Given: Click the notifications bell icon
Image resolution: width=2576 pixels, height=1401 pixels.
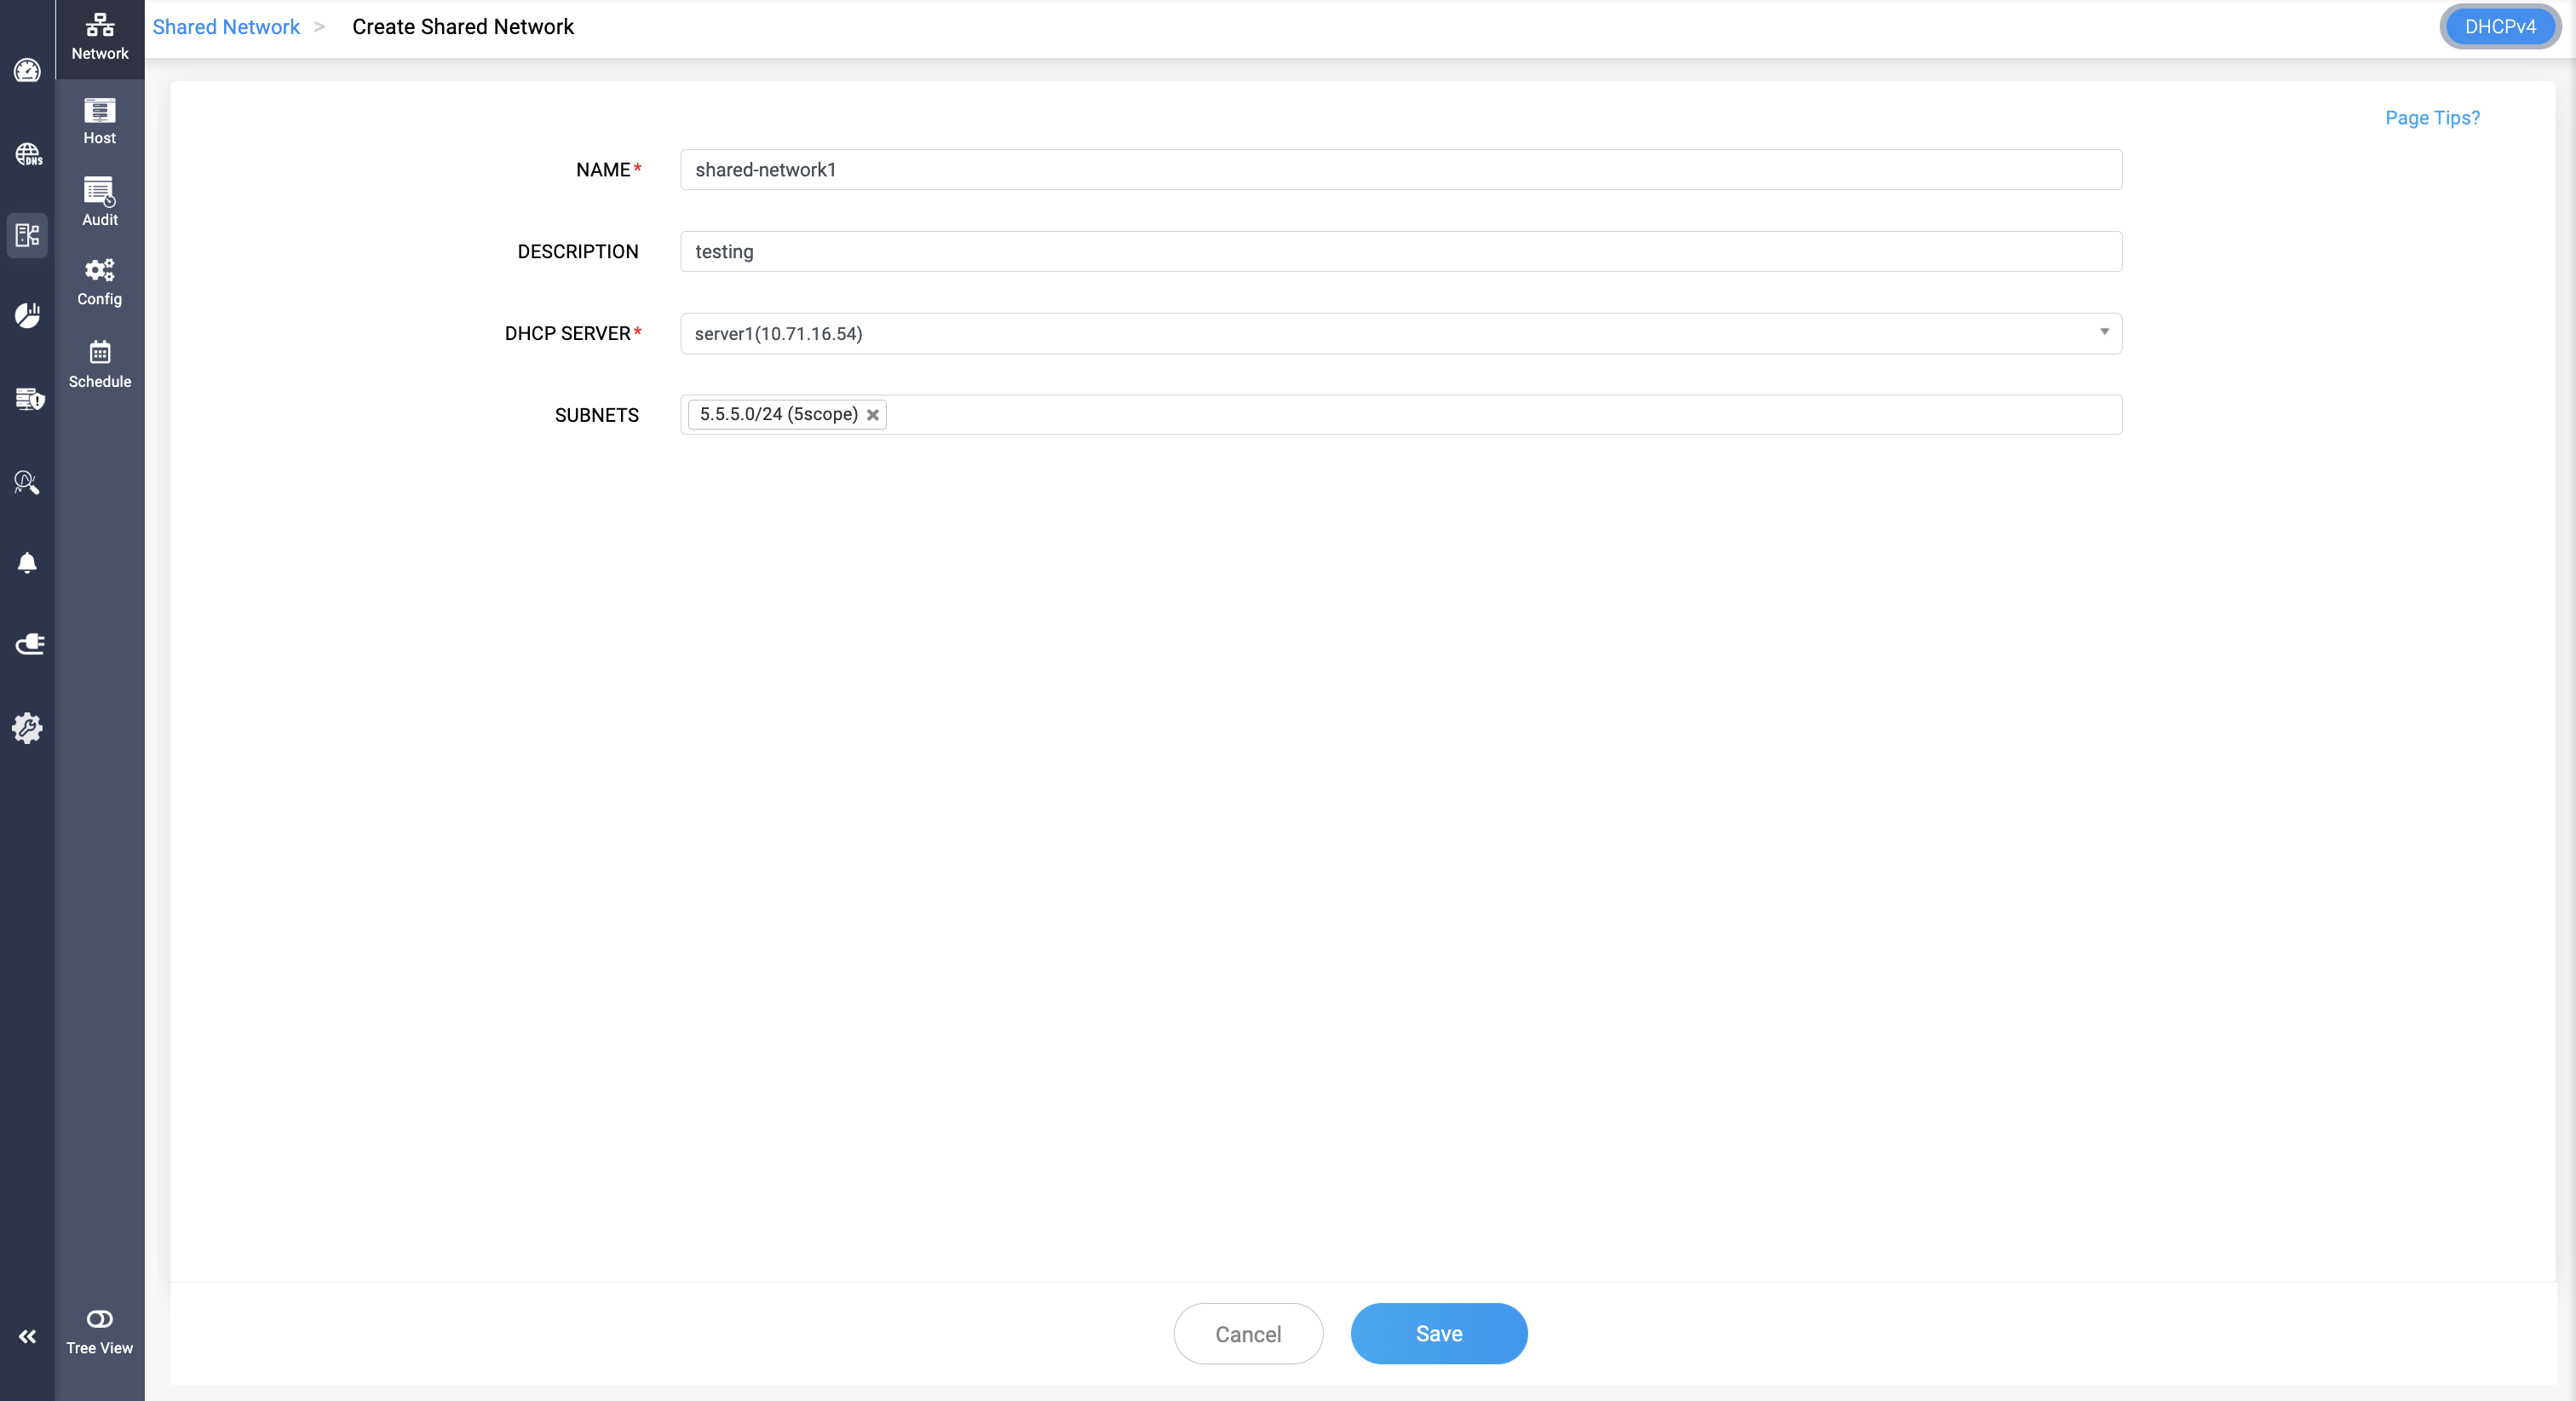Looking at the screenshot, I should [27, 562].
